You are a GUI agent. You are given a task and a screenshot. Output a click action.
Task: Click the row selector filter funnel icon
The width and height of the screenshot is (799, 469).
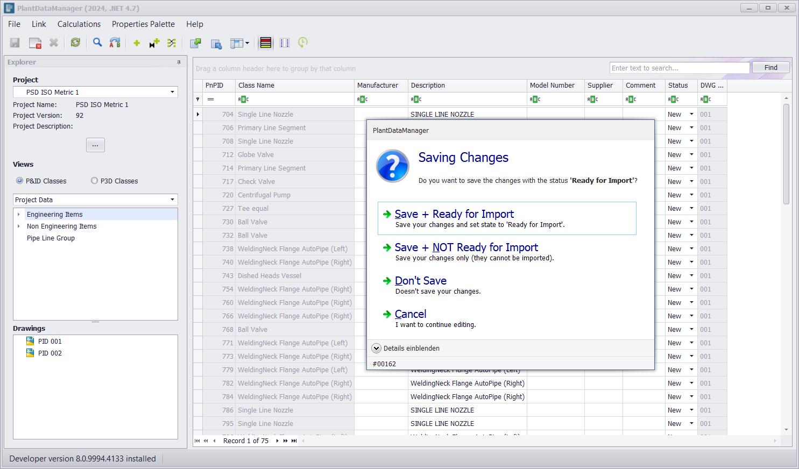click(x=198, y=99)
